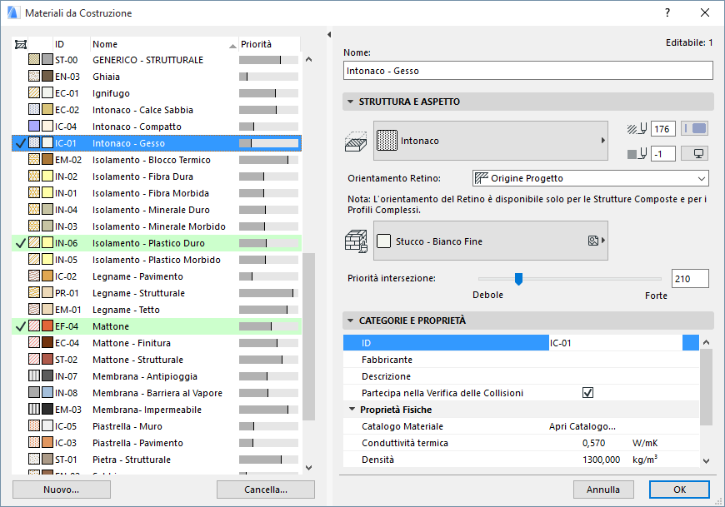Viewport: 725px width, 507px height.
Task: Click the fill pattern icon of Legname - Strutturale
Action: coord(34,293)
